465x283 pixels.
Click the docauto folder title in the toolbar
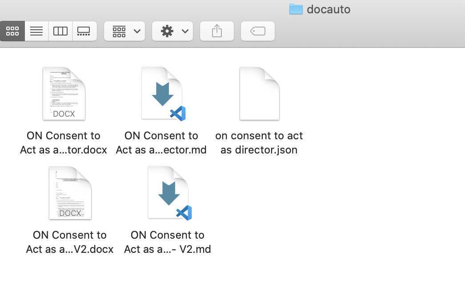(329, 9)
